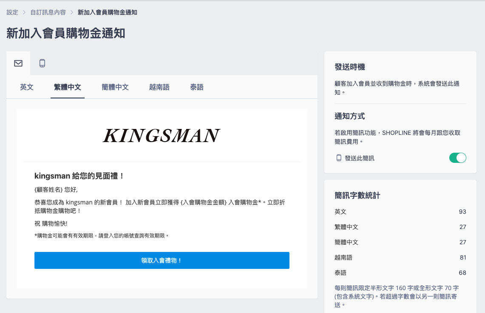Click the 英文 row in the SMS count list
The width and height of the screenshot is (485, 313).
(400, 212)
